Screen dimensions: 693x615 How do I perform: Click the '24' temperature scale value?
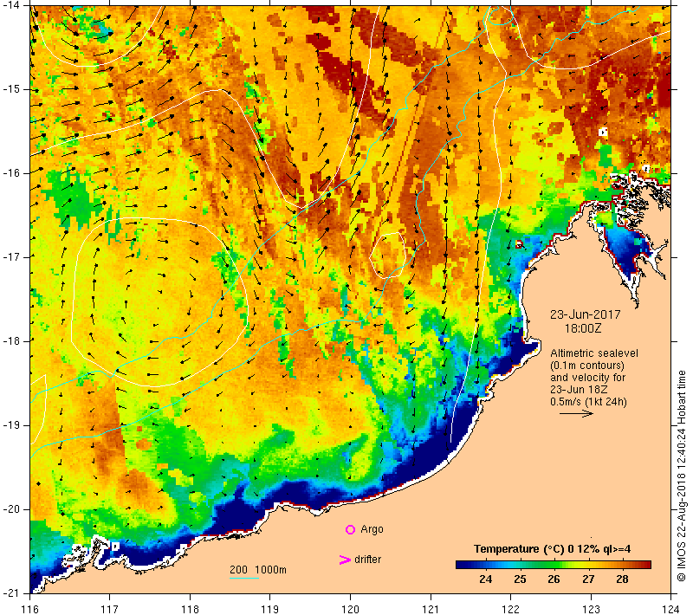pos(485,579)
